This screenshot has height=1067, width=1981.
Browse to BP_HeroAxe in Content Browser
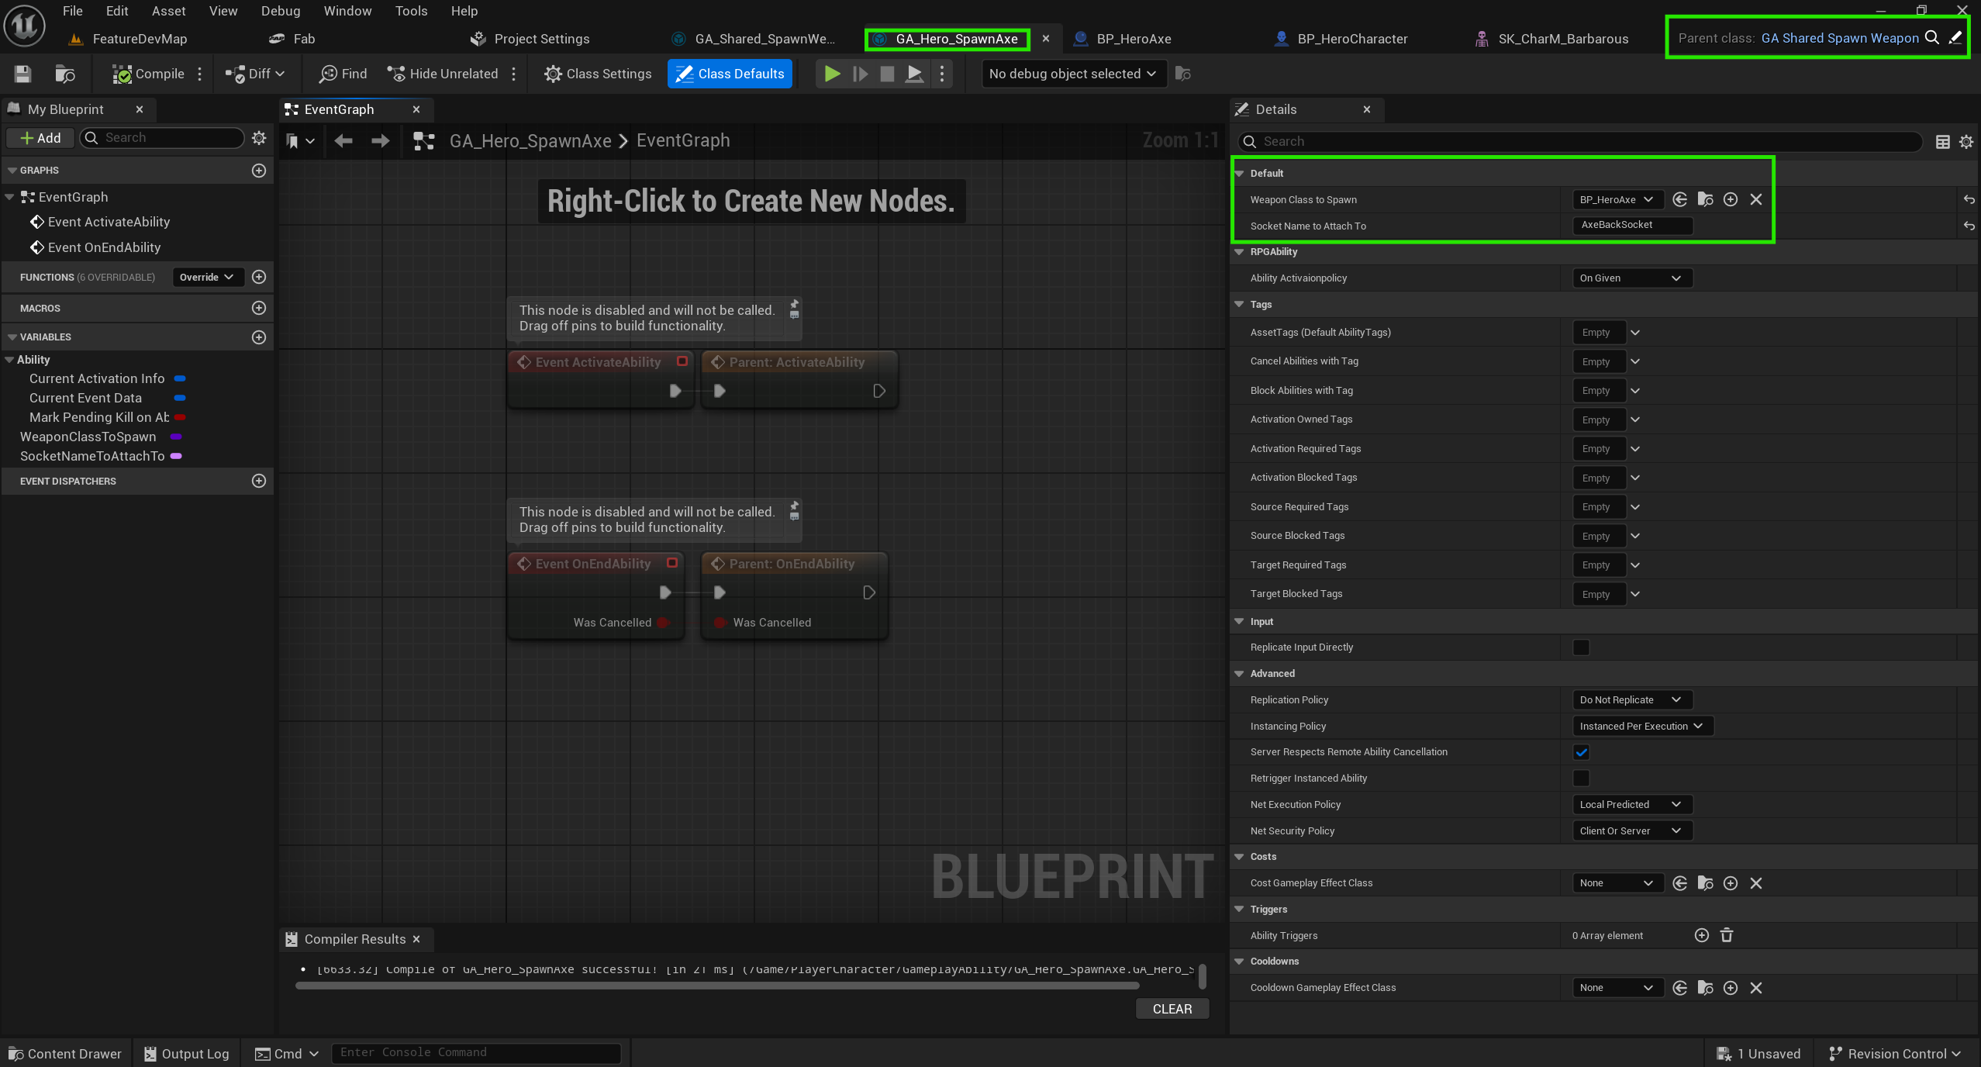coord(1705,200)
